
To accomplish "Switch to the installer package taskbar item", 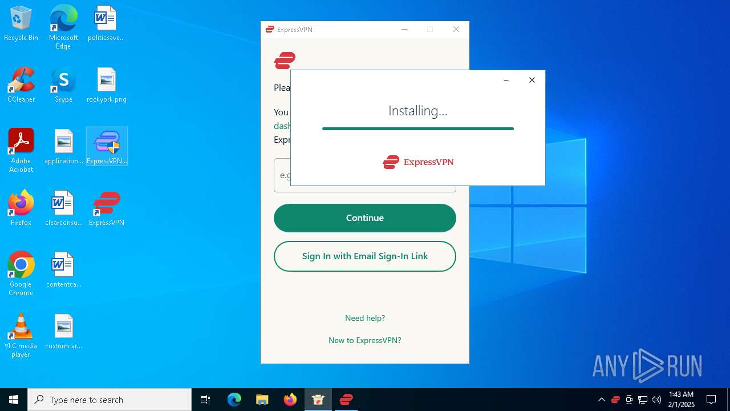I will 318,400.
